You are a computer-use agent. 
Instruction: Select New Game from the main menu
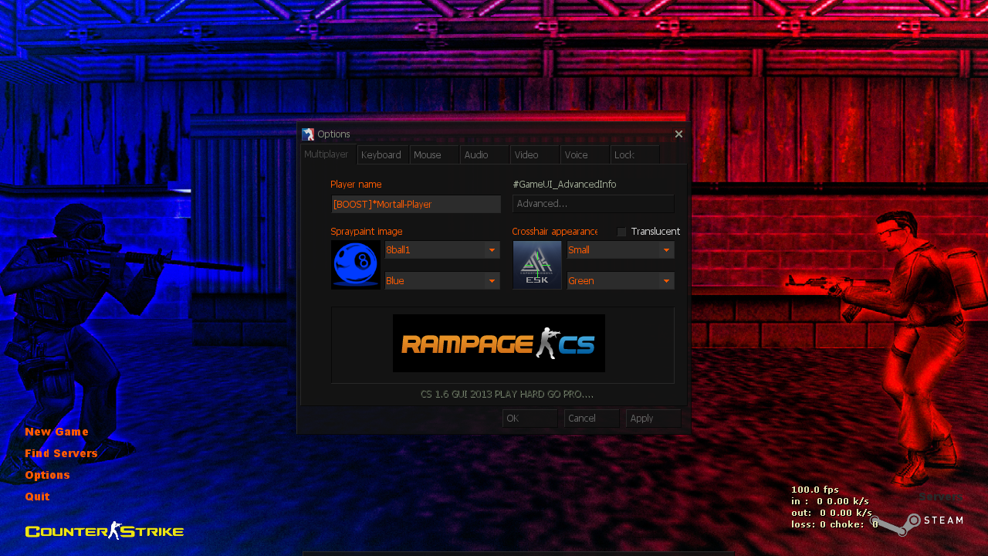pos(56,431)
